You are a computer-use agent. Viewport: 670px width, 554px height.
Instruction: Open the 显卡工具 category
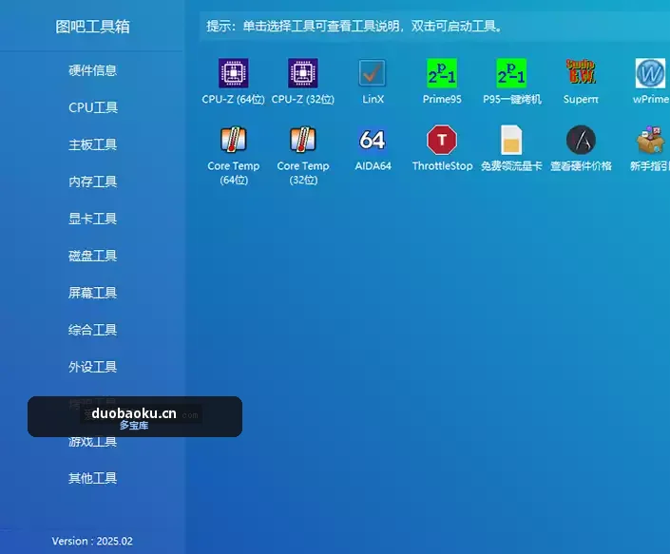tap(93, 219)
